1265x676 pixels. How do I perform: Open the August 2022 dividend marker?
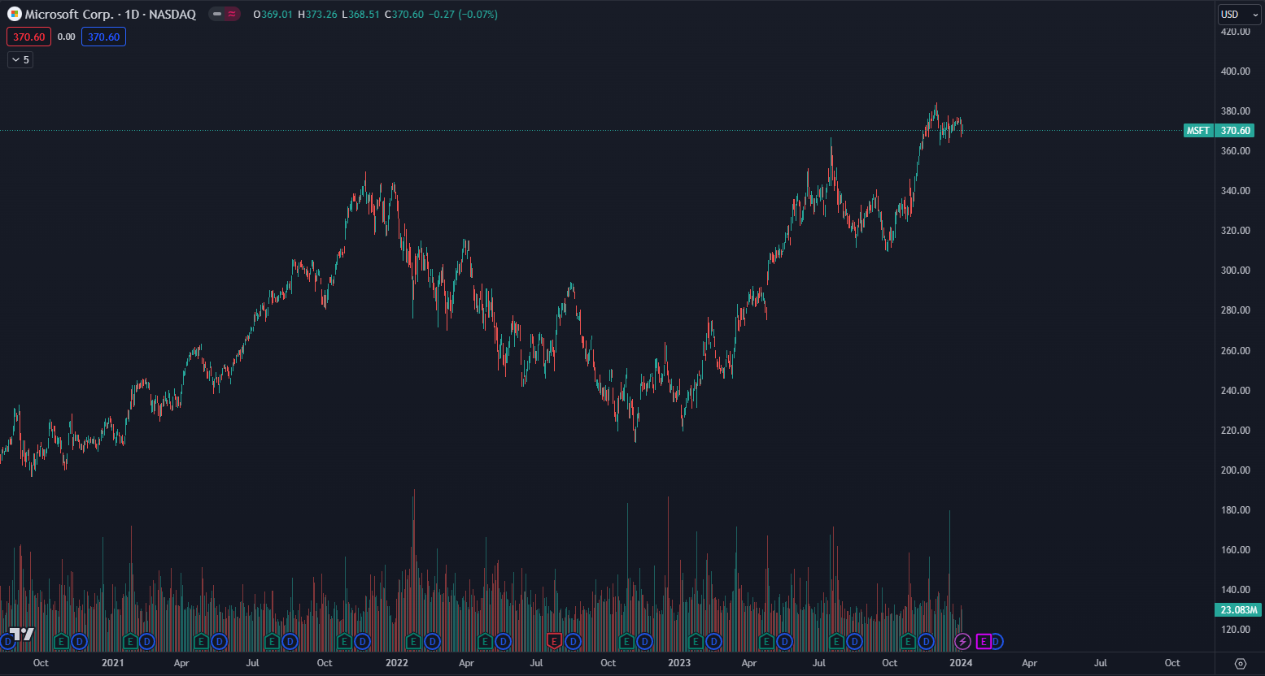(574, 641)
